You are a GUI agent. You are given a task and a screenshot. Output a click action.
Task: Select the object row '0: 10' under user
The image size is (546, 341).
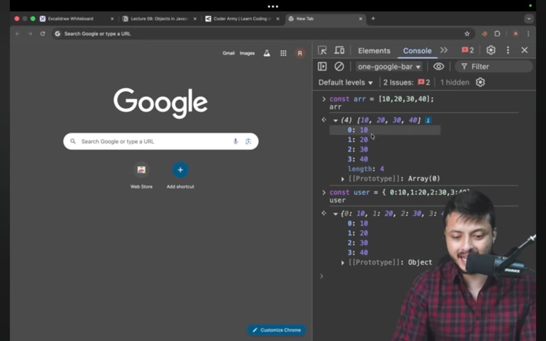click(358, 223)
